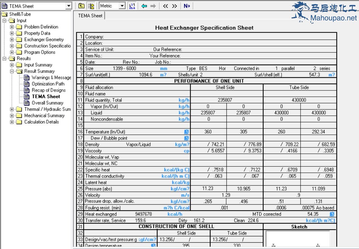359x249 pixels.
Task: Expand the Calculation Details folder
Action: pyautogui.click(x=12, y=122)
